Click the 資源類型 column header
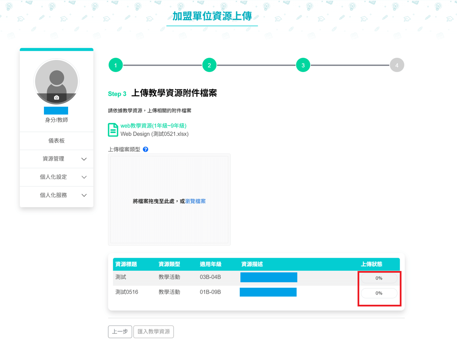The height and width of the screenshot is (361, 457). (x=169, y=264)
